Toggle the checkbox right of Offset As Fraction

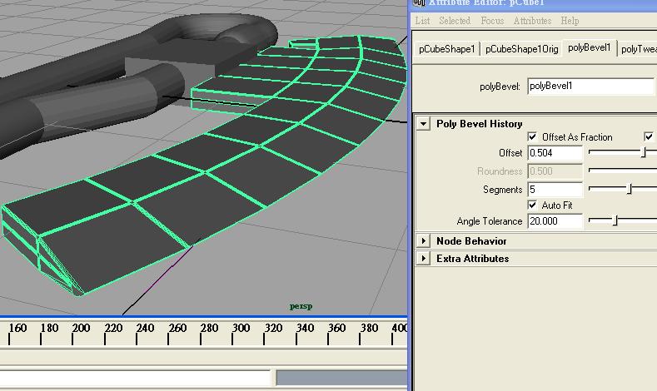[649, 137]
